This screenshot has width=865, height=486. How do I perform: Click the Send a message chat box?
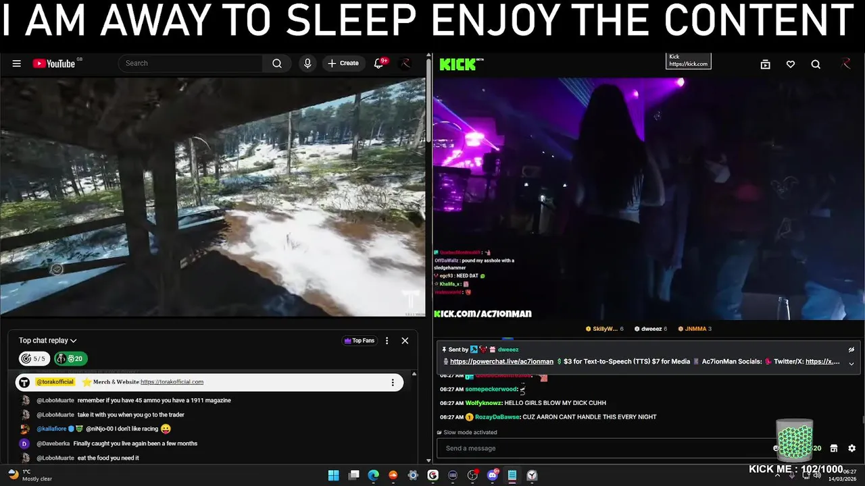pyautogui.click(x=605, y=448)
